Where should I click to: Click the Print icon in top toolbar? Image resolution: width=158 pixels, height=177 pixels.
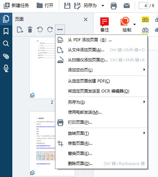[x=114, y=6]
